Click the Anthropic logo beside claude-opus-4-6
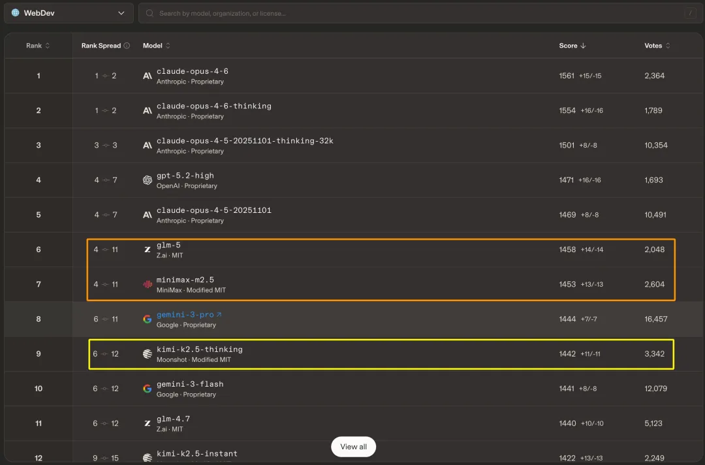Image resolution: width=705 pixels, height=465 pixels. coord(148,76)
